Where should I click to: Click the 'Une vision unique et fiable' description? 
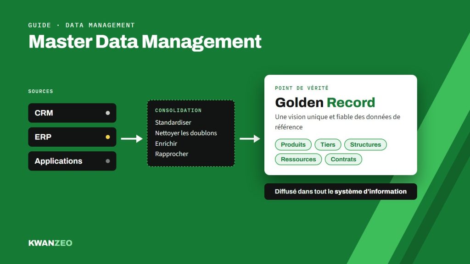(x=337, y=122)
